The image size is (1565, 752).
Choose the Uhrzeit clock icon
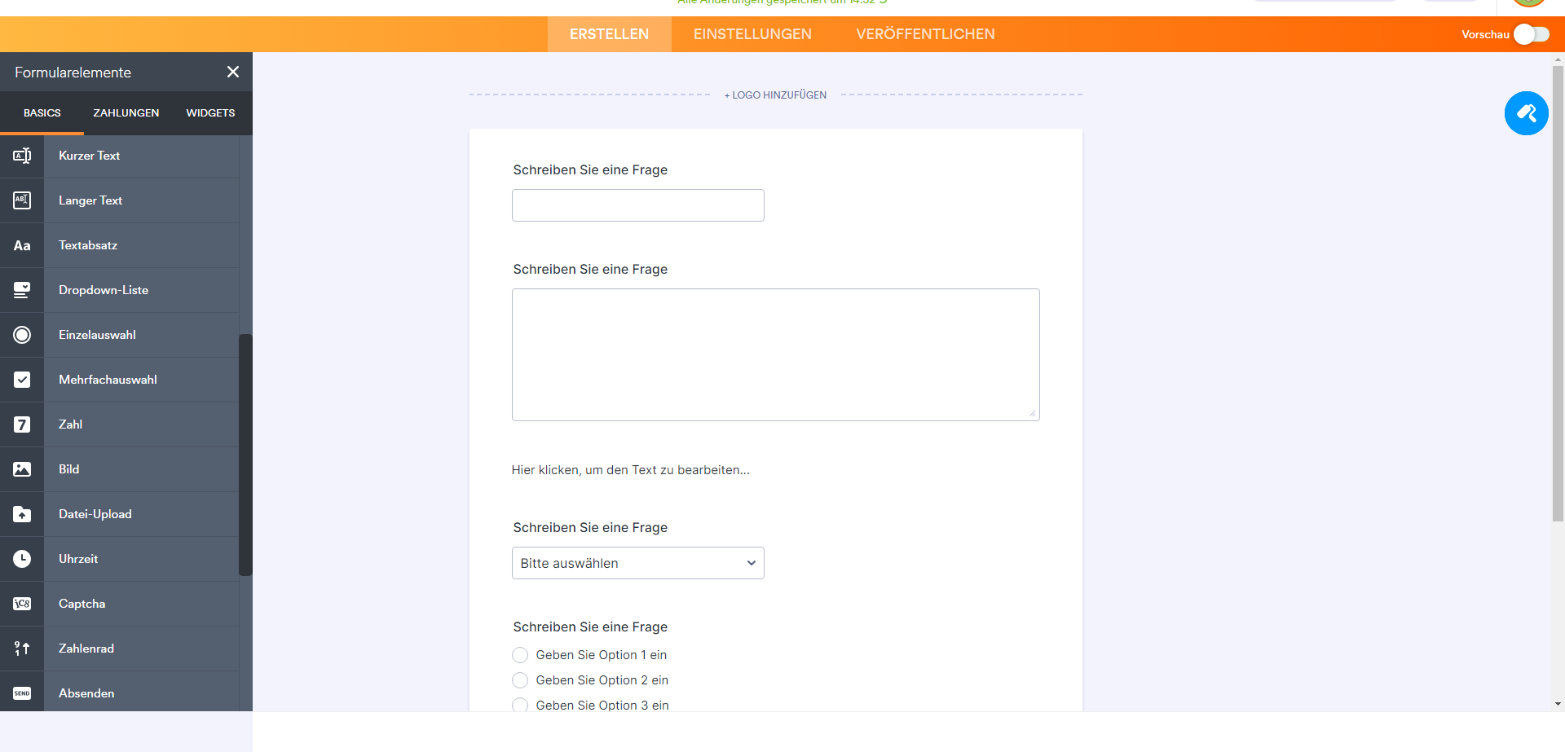click(22, 559)
